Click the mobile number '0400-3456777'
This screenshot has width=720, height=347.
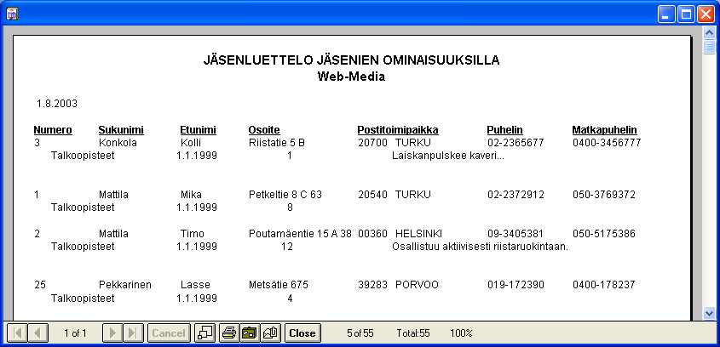(607, 143)
